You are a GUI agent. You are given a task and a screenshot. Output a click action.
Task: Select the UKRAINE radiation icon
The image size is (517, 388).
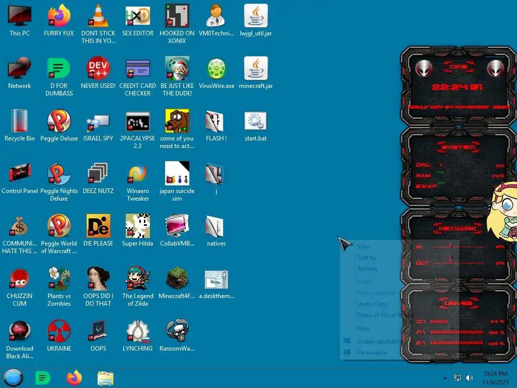(59, 335)
